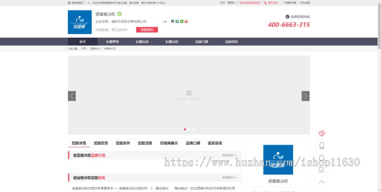
Task: Click the edit message icon in floating sidebar
Action: 321,170
